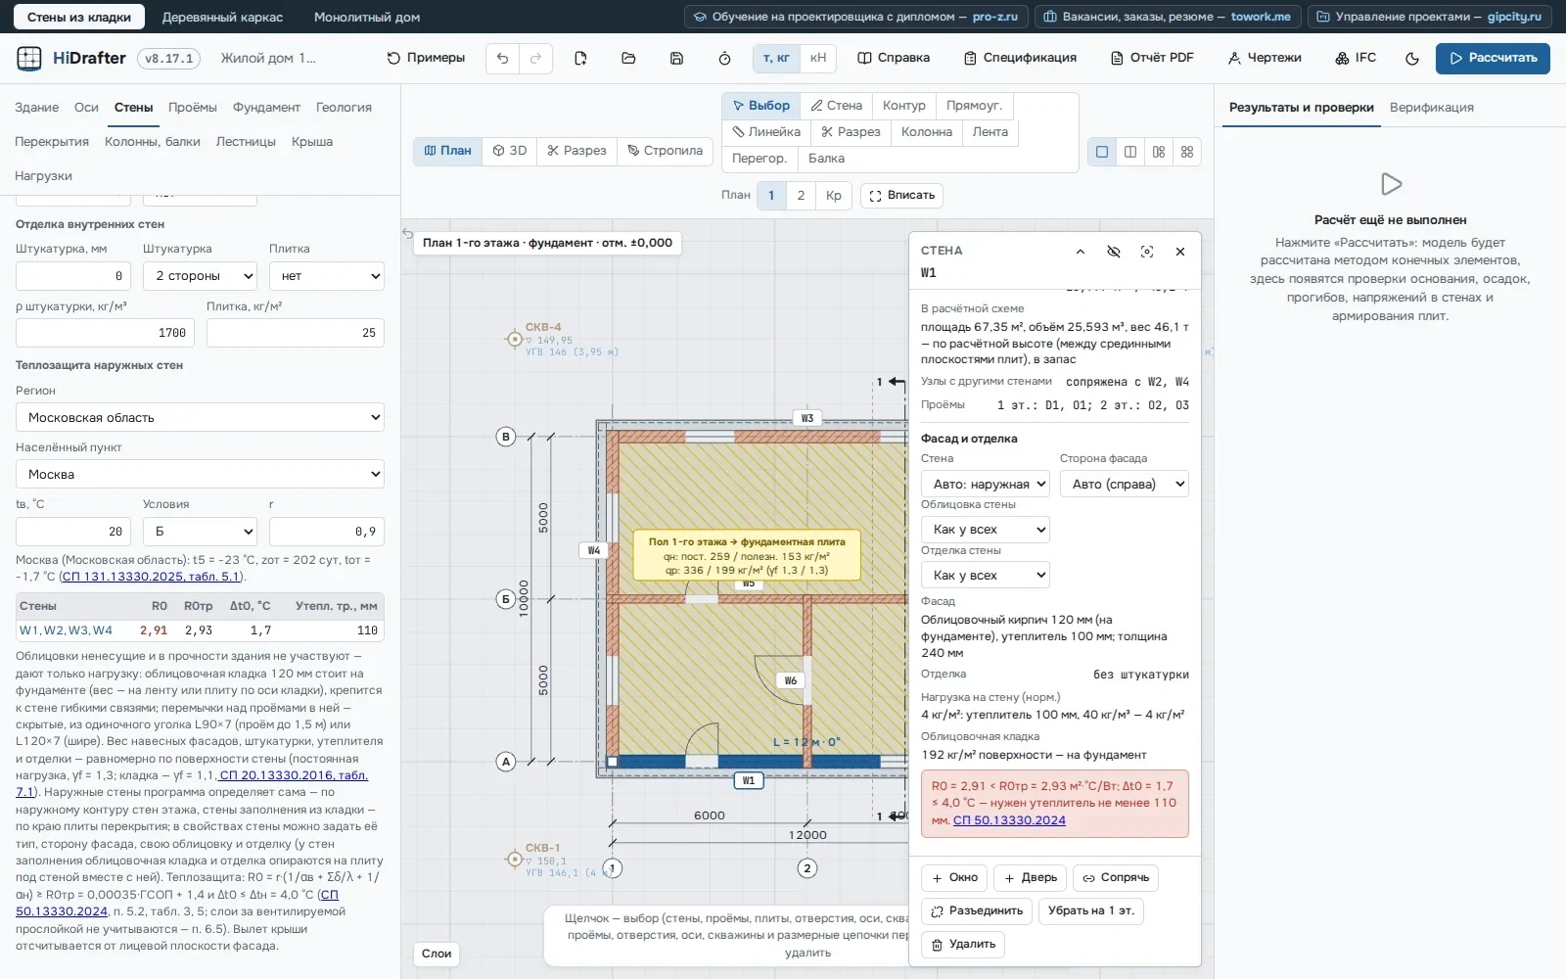Click the small arrow icon left of the plan title
Screen dimensions: 1566x979
[x=408, y=233]
